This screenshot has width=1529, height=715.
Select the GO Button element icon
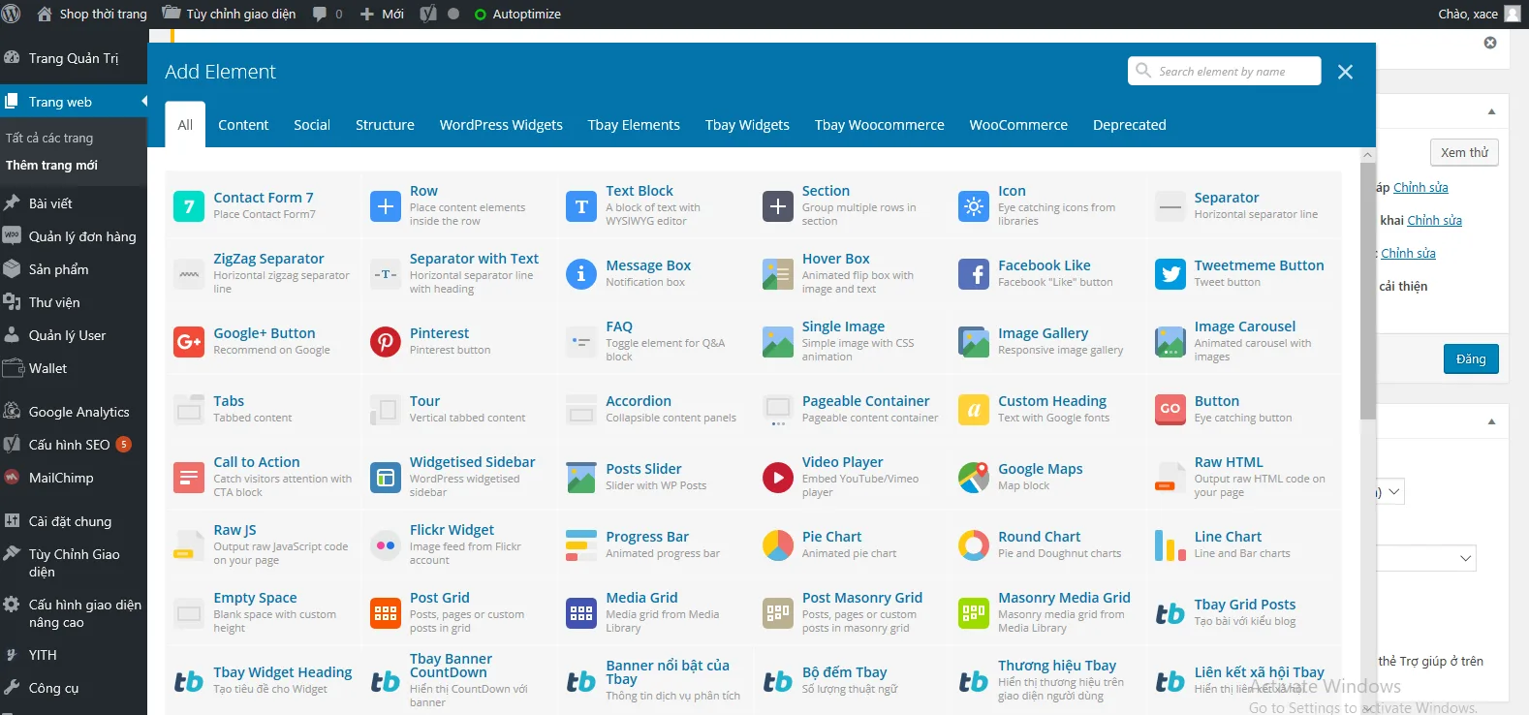[1170, 410]
